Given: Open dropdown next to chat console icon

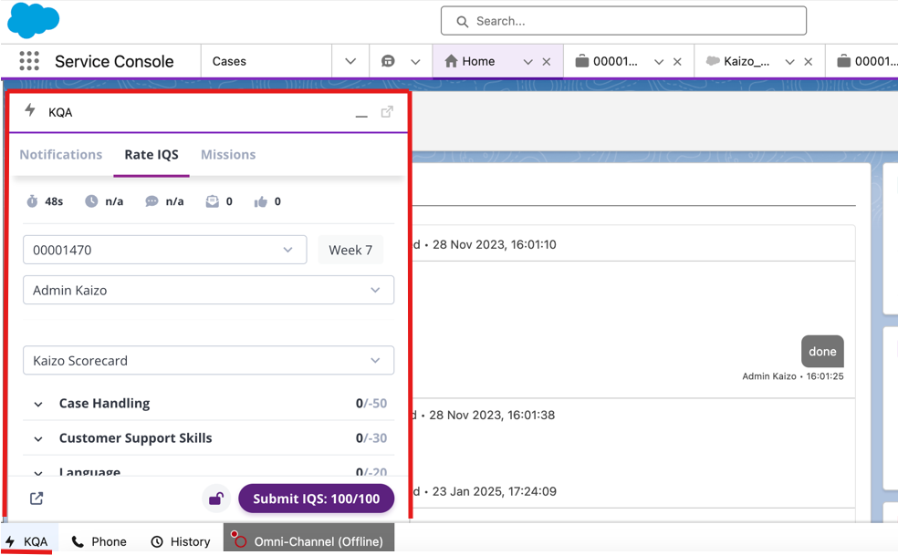Looking at the screenshot, I should pos(416,62).
